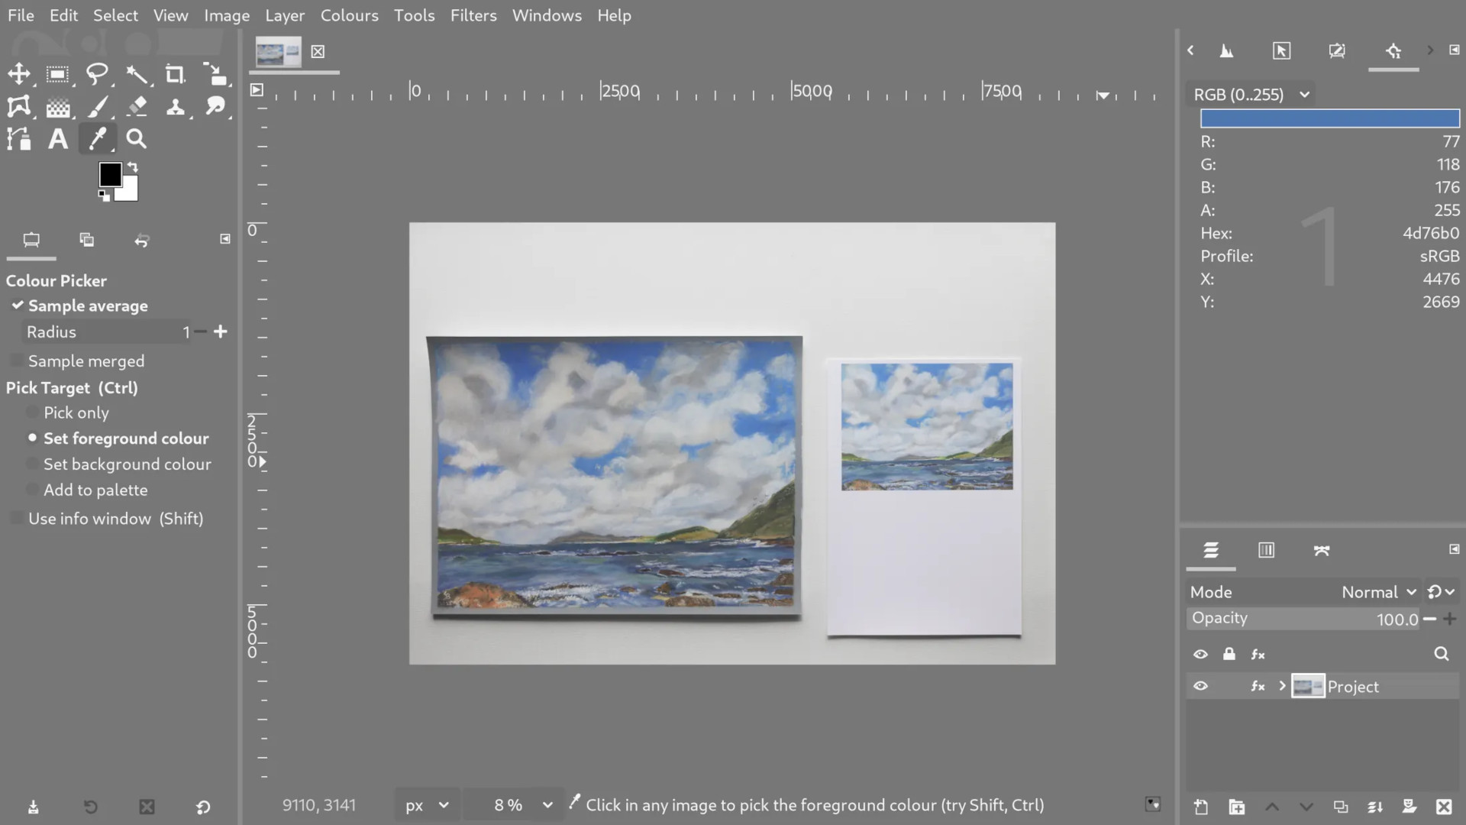Select the Paintbrush tool
This screenshot has width=1466, height=825.
pyautogui.click(x=97, y=107)
